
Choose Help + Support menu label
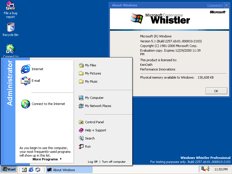click(96, 130)
